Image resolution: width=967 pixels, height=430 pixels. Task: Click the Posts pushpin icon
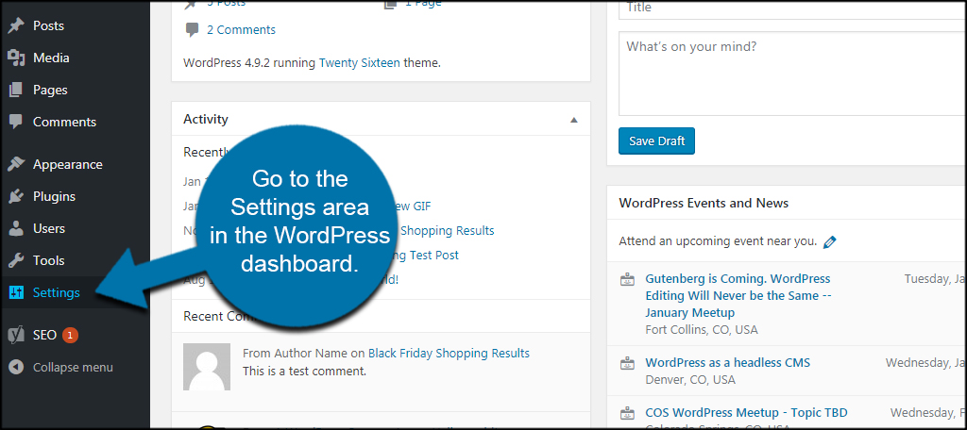tap(15, 25)
